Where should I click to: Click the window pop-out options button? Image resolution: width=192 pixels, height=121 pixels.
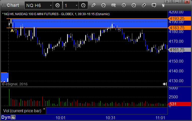pos(172,2)
